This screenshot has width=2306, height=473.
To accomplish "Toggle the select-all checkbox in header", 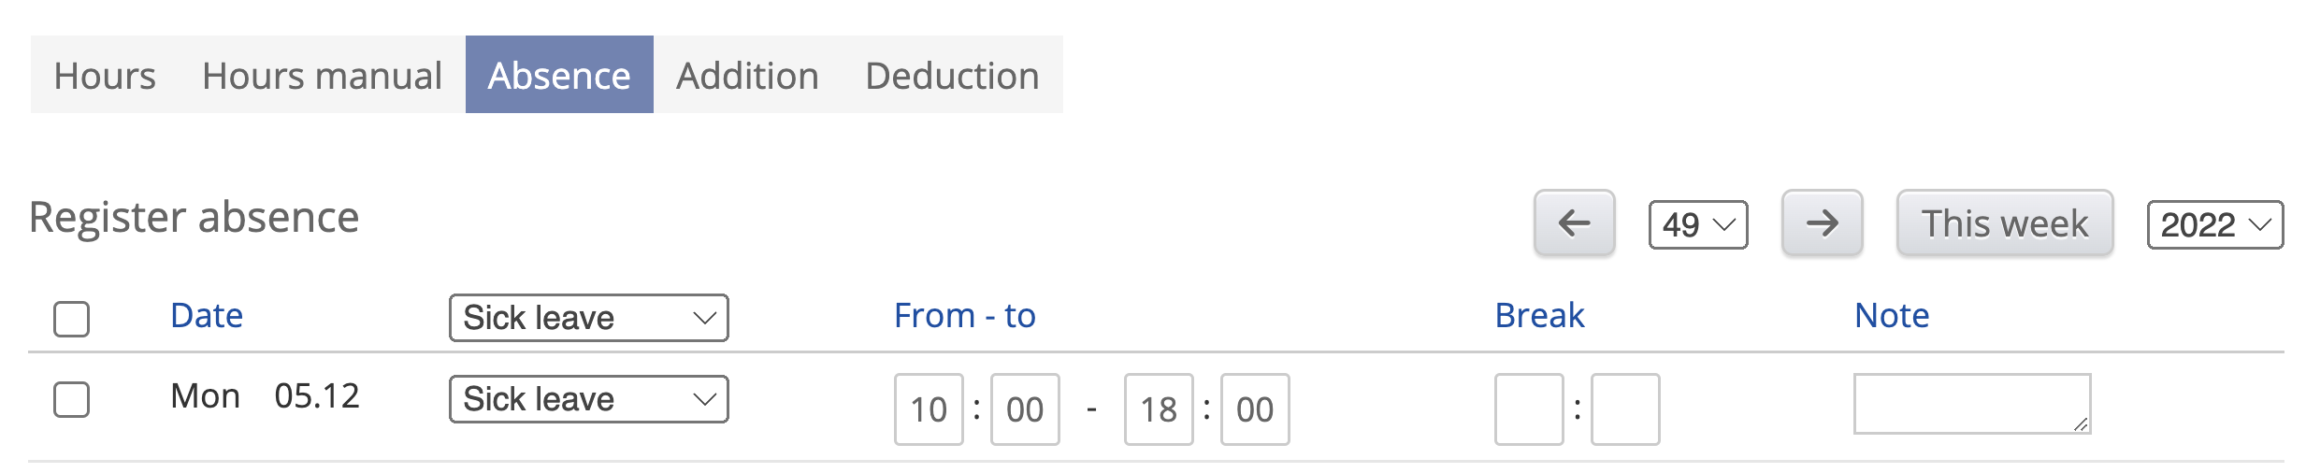I will (x=72, y=319).
